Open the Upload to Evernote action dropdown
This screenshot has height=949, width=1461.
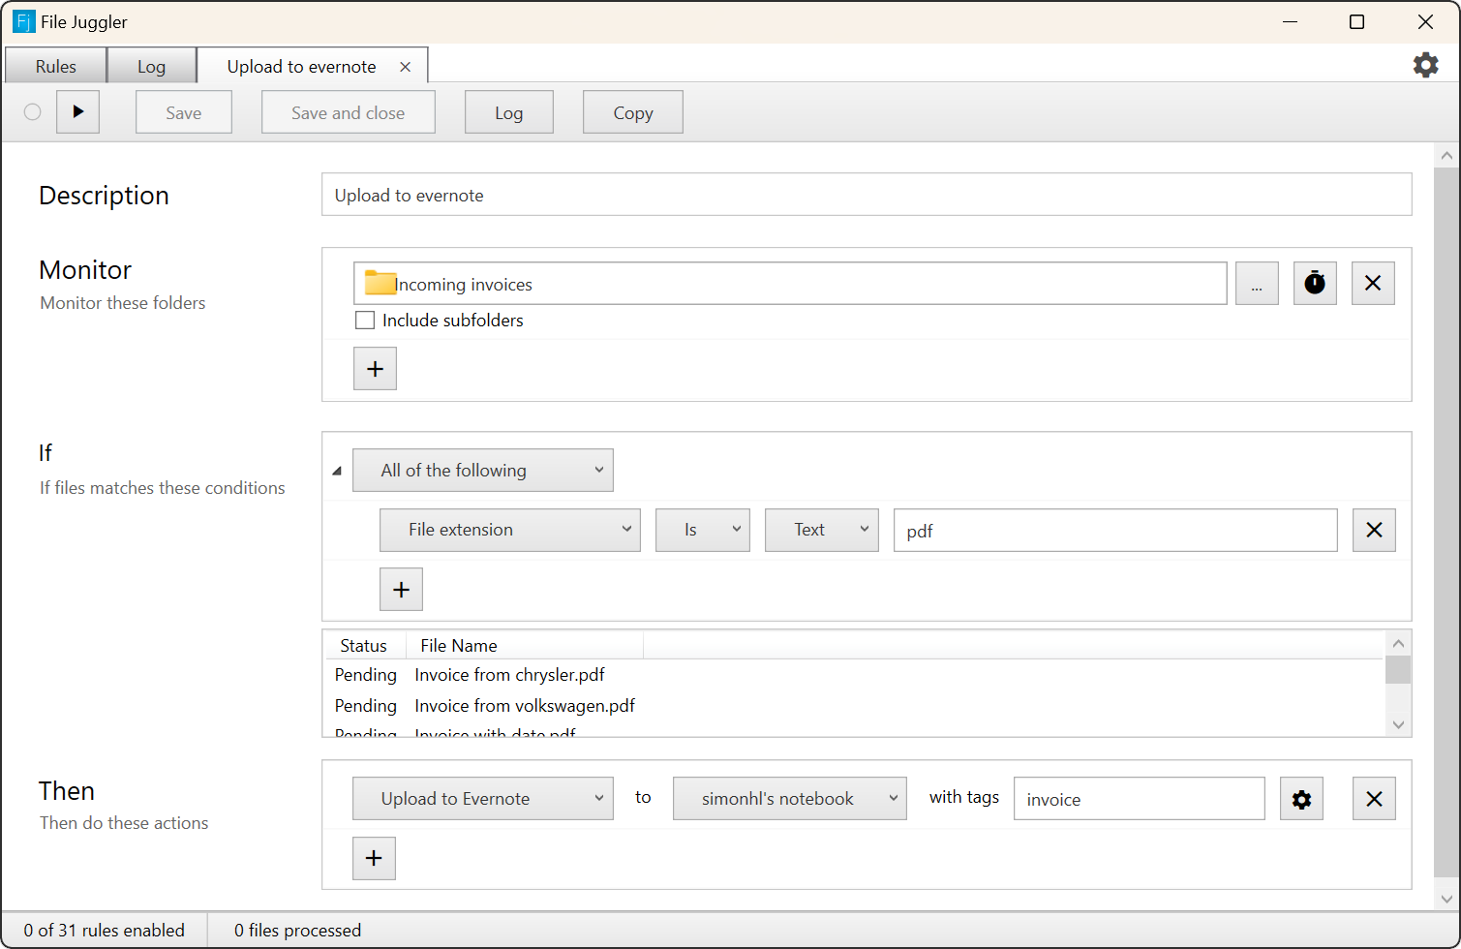coord(483,799)
